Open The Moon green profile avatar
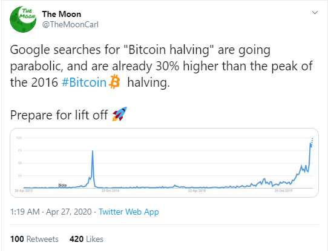328x251 pixels. [23, 19]
